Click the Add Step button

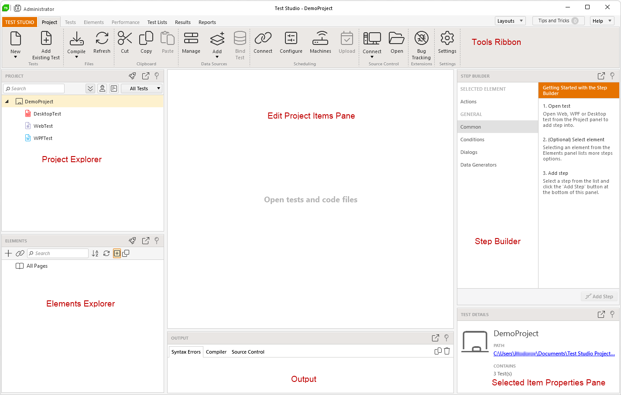(x=599, y=296)
